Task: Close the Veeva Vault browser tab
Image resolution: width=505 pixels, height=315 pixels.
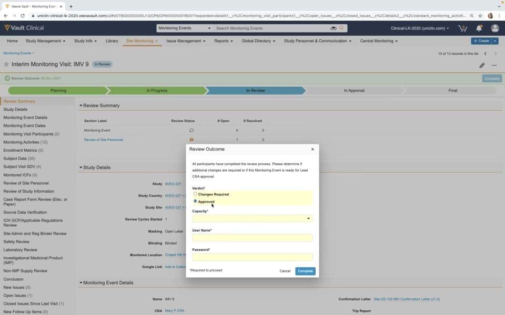Action: coord(61,6)
